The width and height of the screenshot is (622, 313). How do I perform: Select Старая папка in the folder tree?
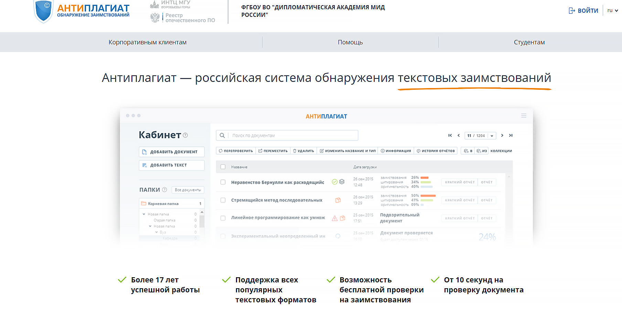coord(164,220)
